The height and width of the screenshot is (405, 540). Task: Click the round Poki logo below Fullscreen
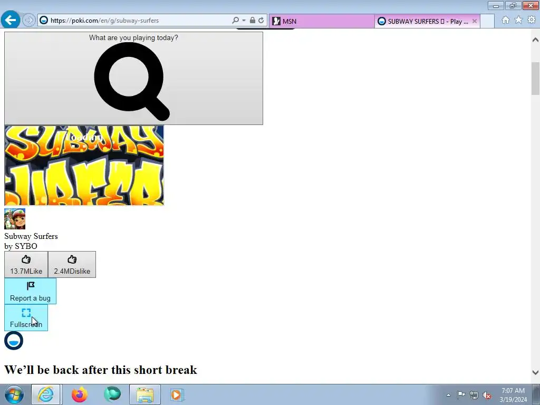point(14,341)
